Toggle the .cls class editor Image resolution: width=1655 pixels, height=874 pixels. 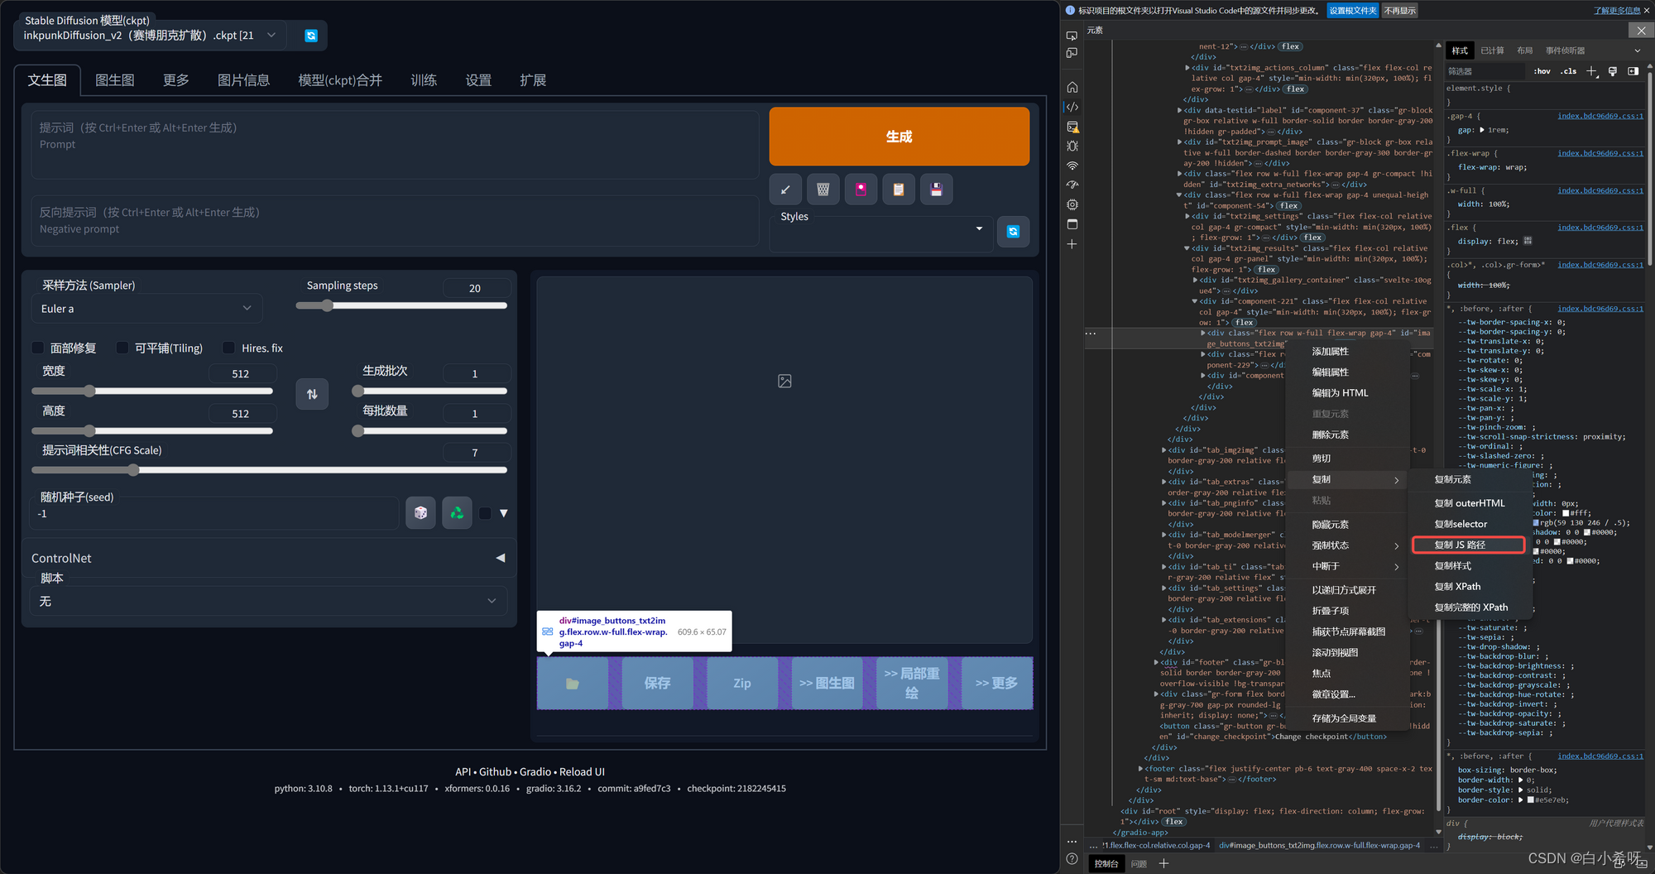click(x=1568, y=71)
